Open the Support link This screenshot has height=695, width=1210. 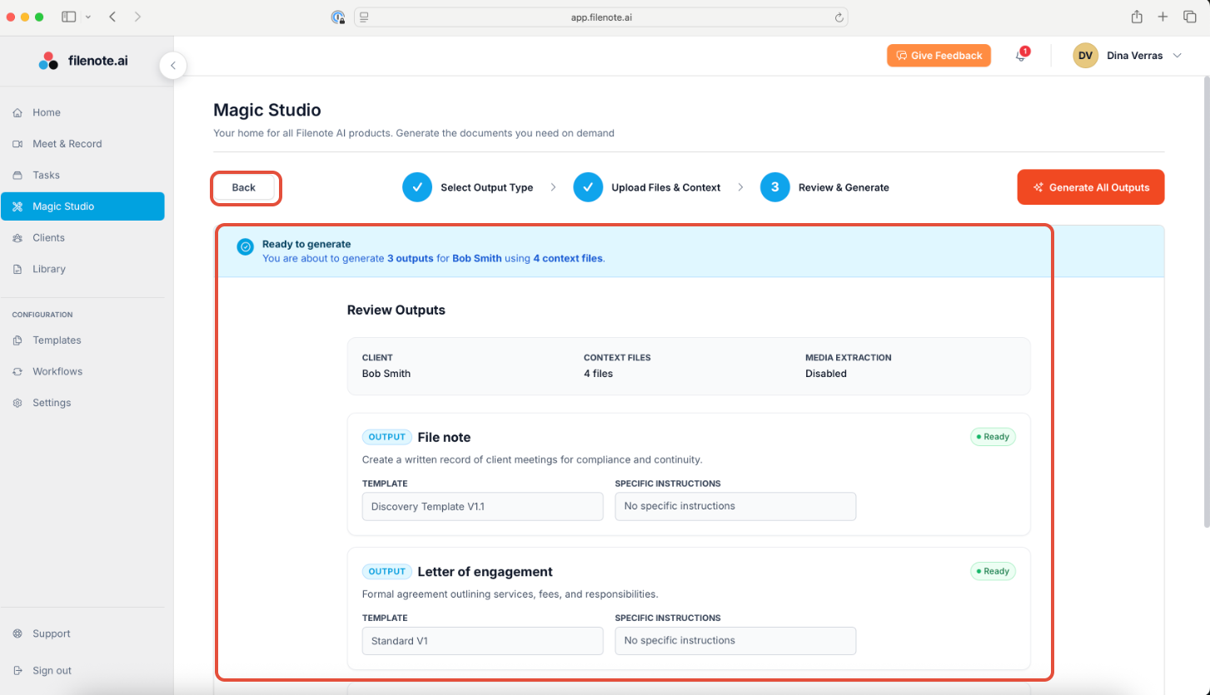(82, 633)
